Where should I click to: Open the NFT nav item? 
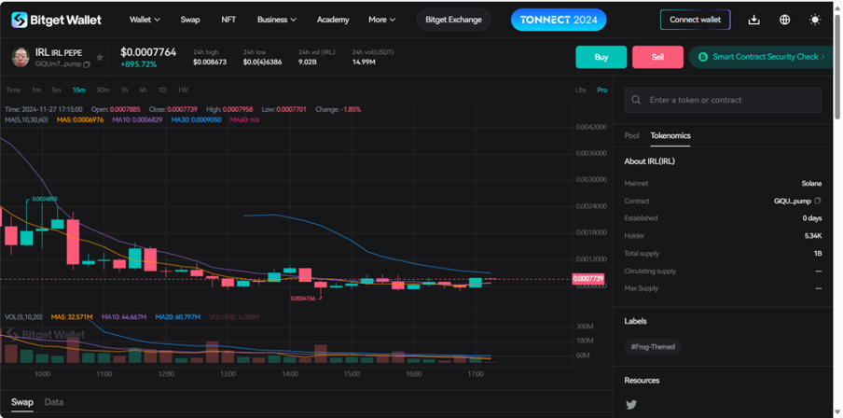228,20
